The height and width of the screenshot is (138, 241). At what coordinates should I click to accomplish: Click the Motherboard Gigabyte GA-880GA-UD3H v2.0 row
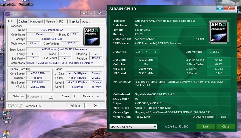[x=182, y=94]
